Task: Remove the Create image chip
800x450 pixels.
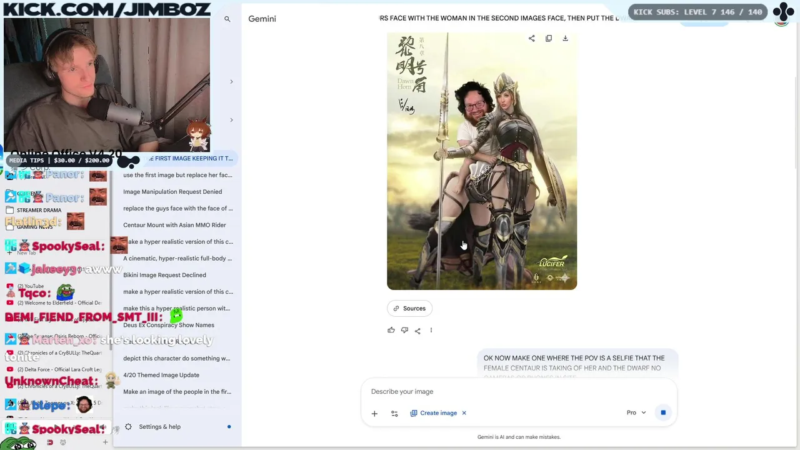Action: [x=464, y=413]
